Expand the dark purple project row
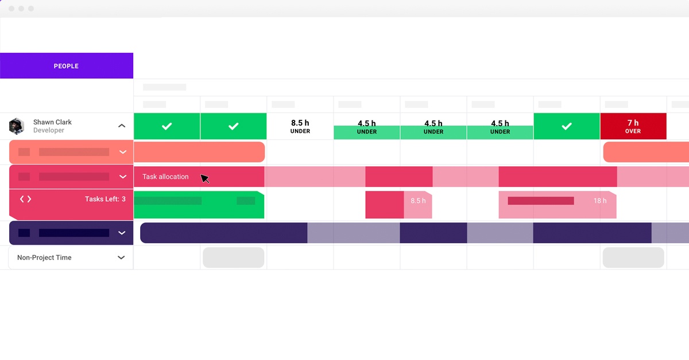 pos(121,233)
